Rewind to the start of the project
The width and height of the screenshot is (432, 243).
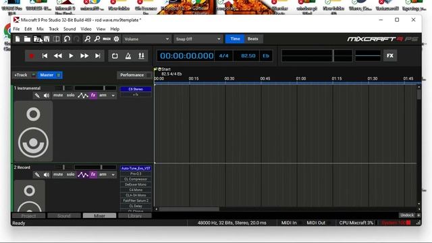[x=45, y=56]
